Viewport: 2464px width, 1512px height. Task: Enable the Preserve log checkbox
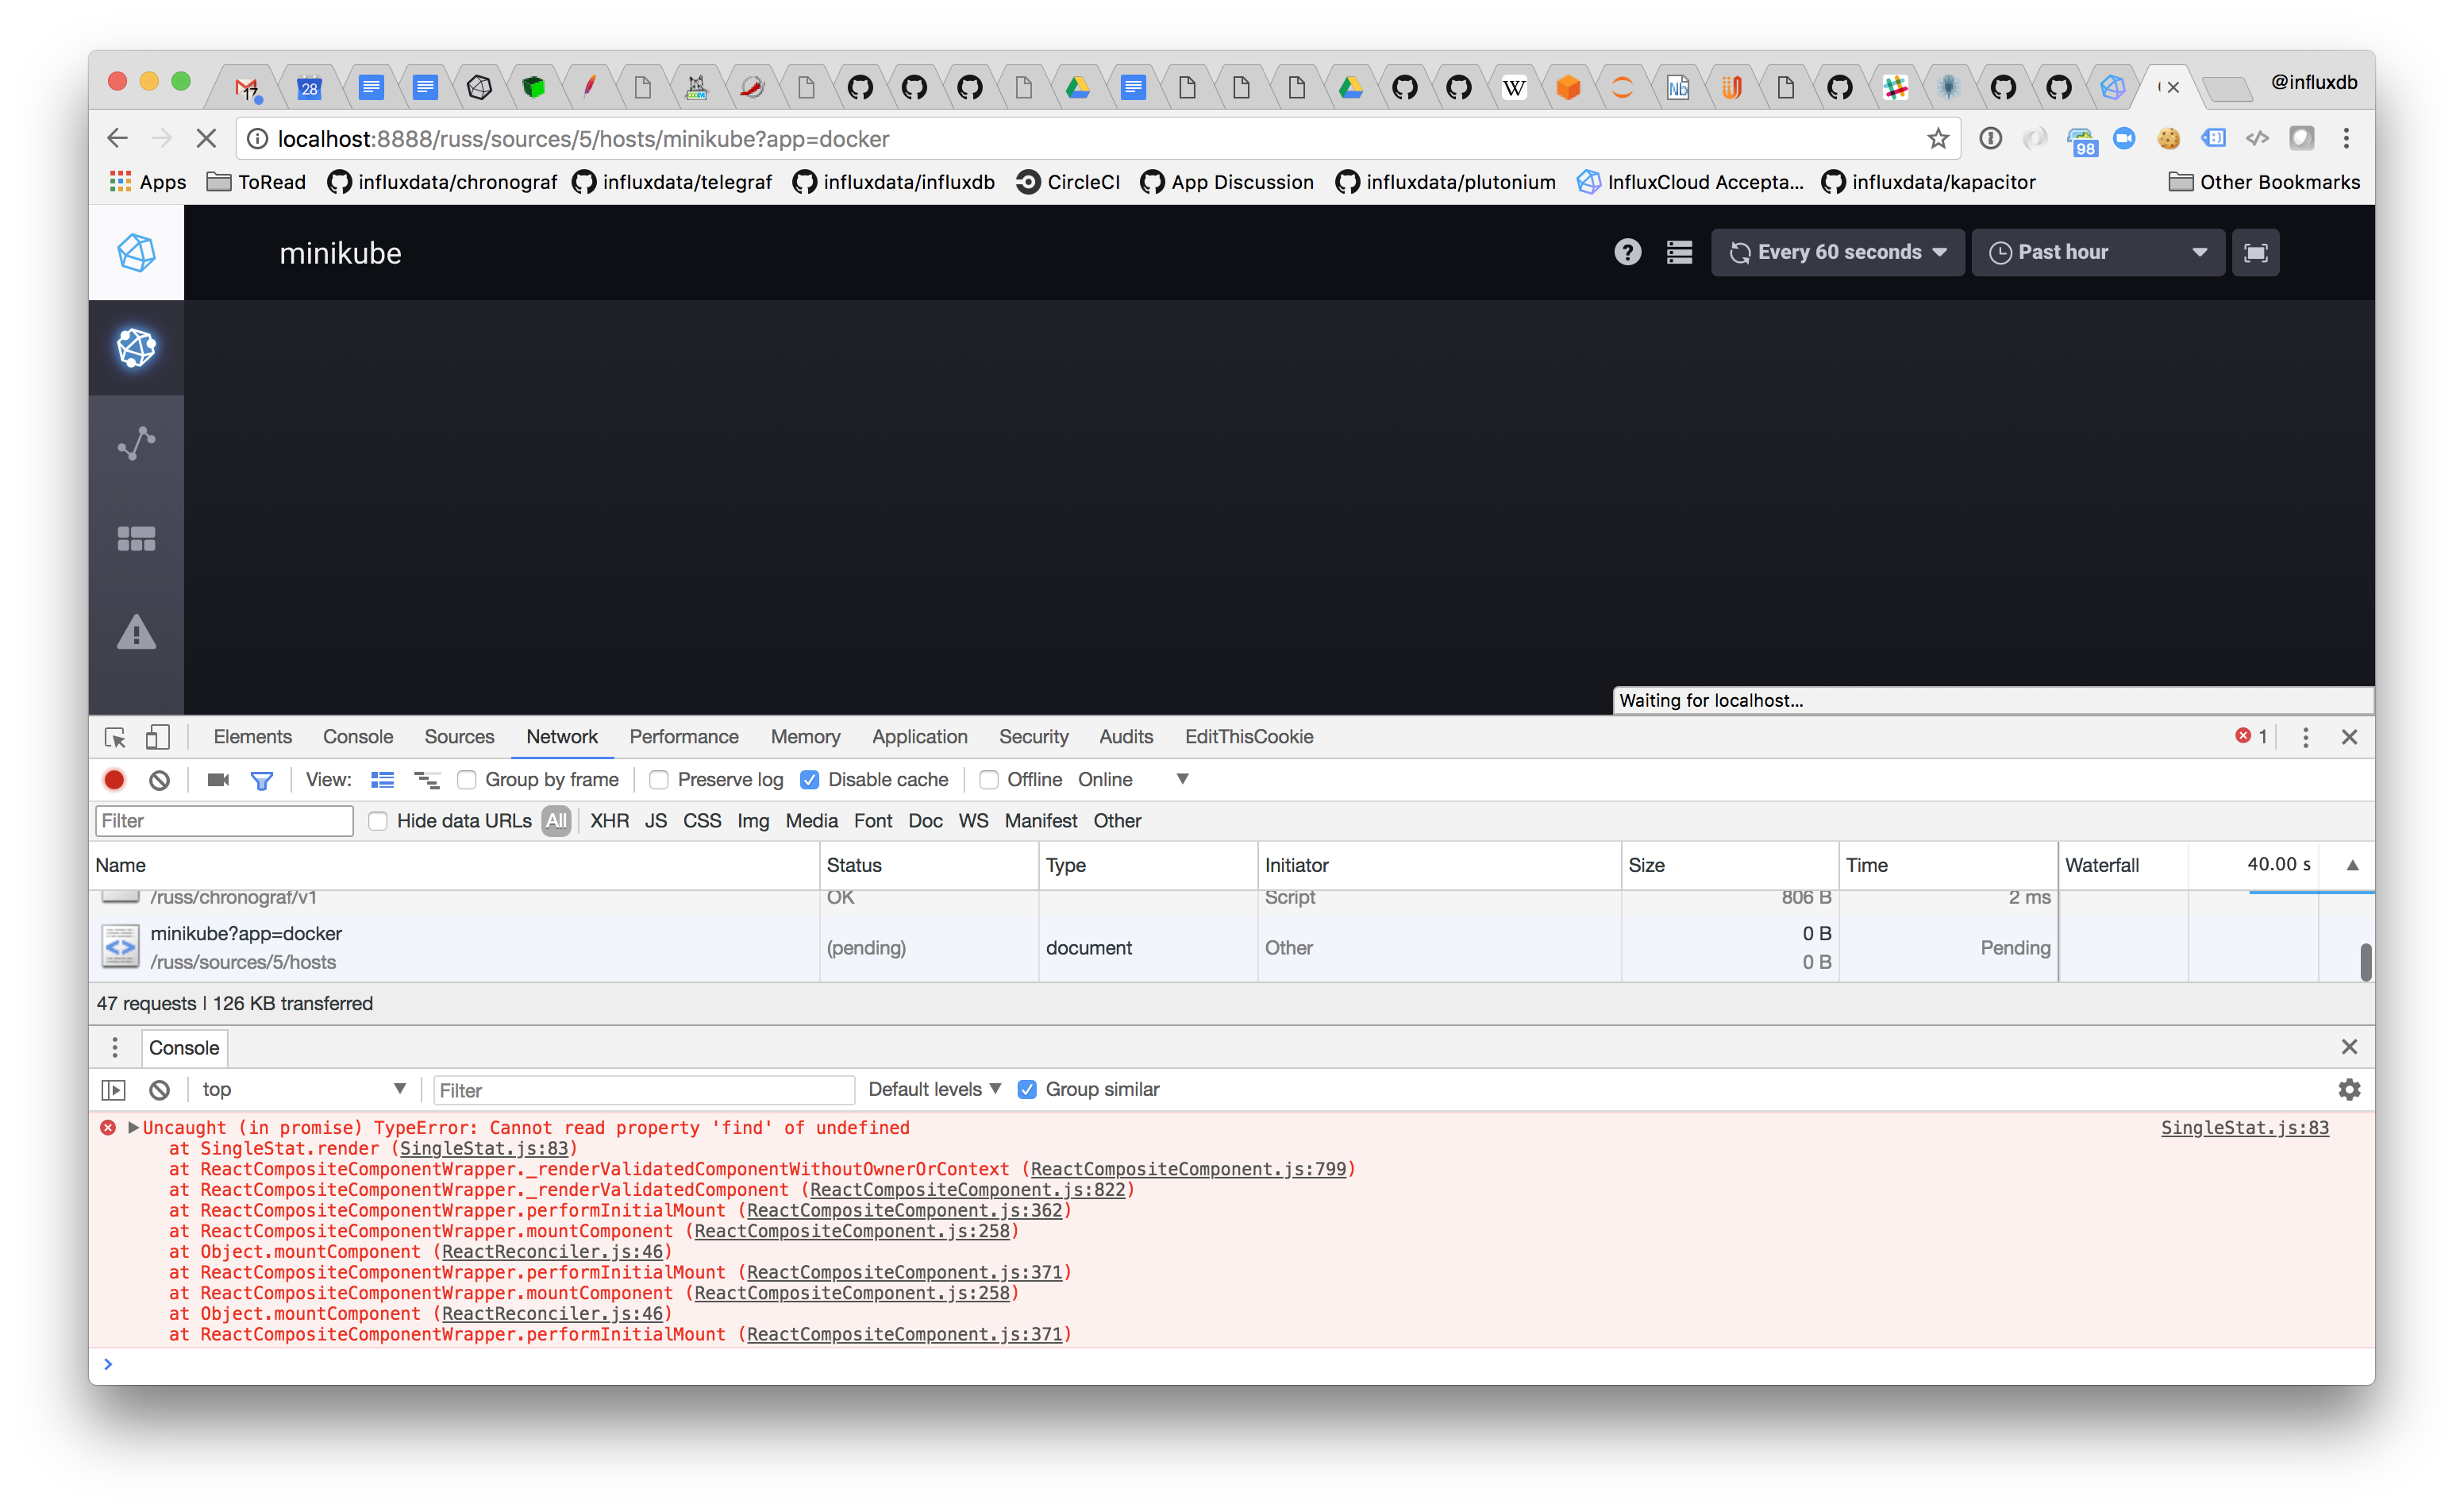click(659, 780)
